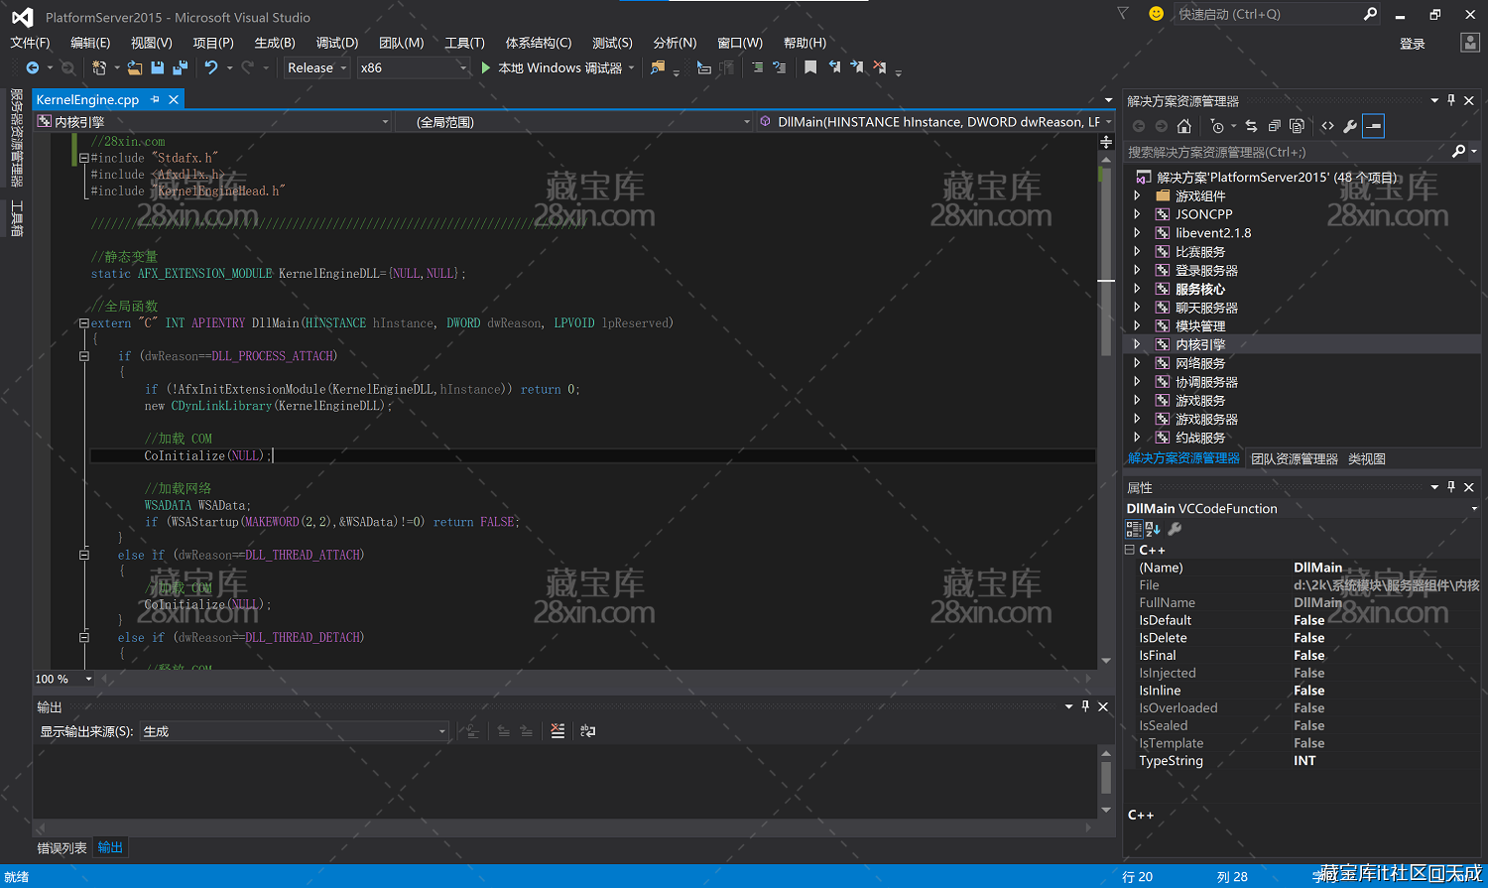Click the Quick Launch search field
Viewport: 1488px width, 888px height.
coord(1276,14)
